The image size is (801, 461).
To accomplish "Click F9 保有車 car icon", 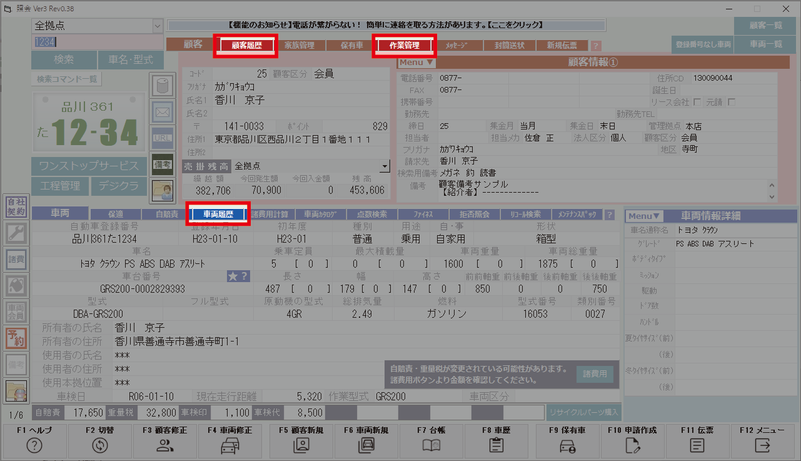I will pyautogui.click(x=567, y=445).
